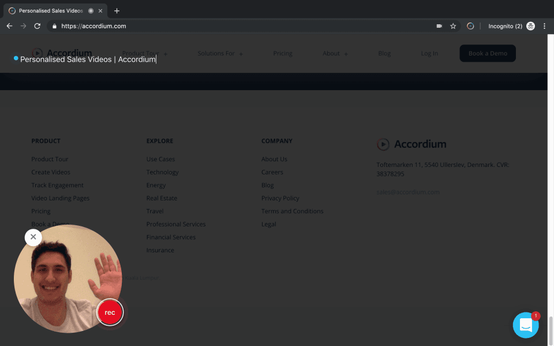Click the Incognito profile icon
The image size is (554, 346).
coord(530,26)
